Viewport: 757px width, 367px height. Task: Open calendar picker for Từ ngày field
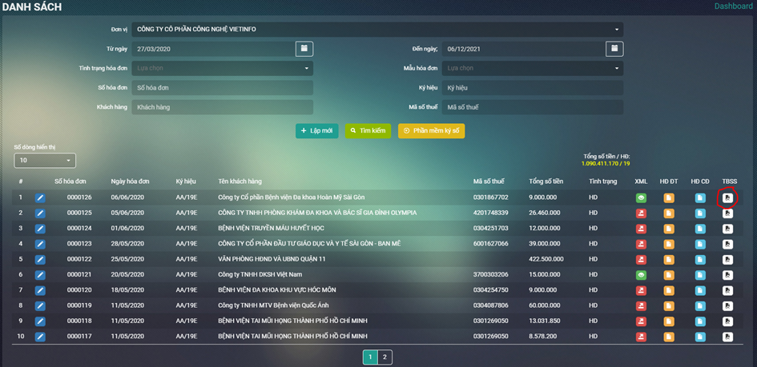(x=304, y=49)
